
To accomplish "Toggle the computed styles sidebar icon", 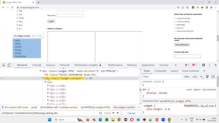I will click(x=213, y=77).
